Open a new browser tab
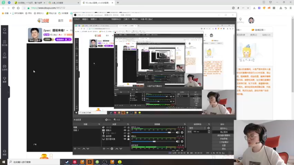 tap(118, 3)
